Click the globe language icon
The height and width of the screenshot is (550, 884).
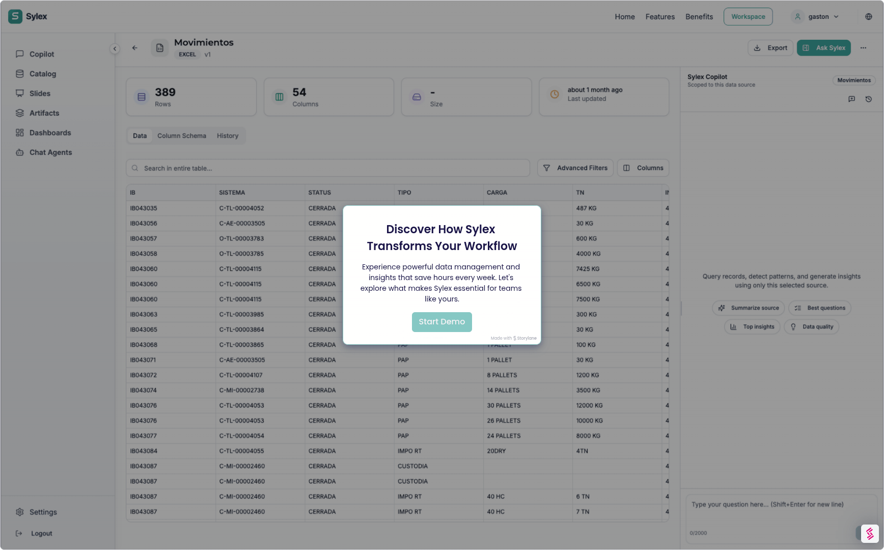point(869,16)
